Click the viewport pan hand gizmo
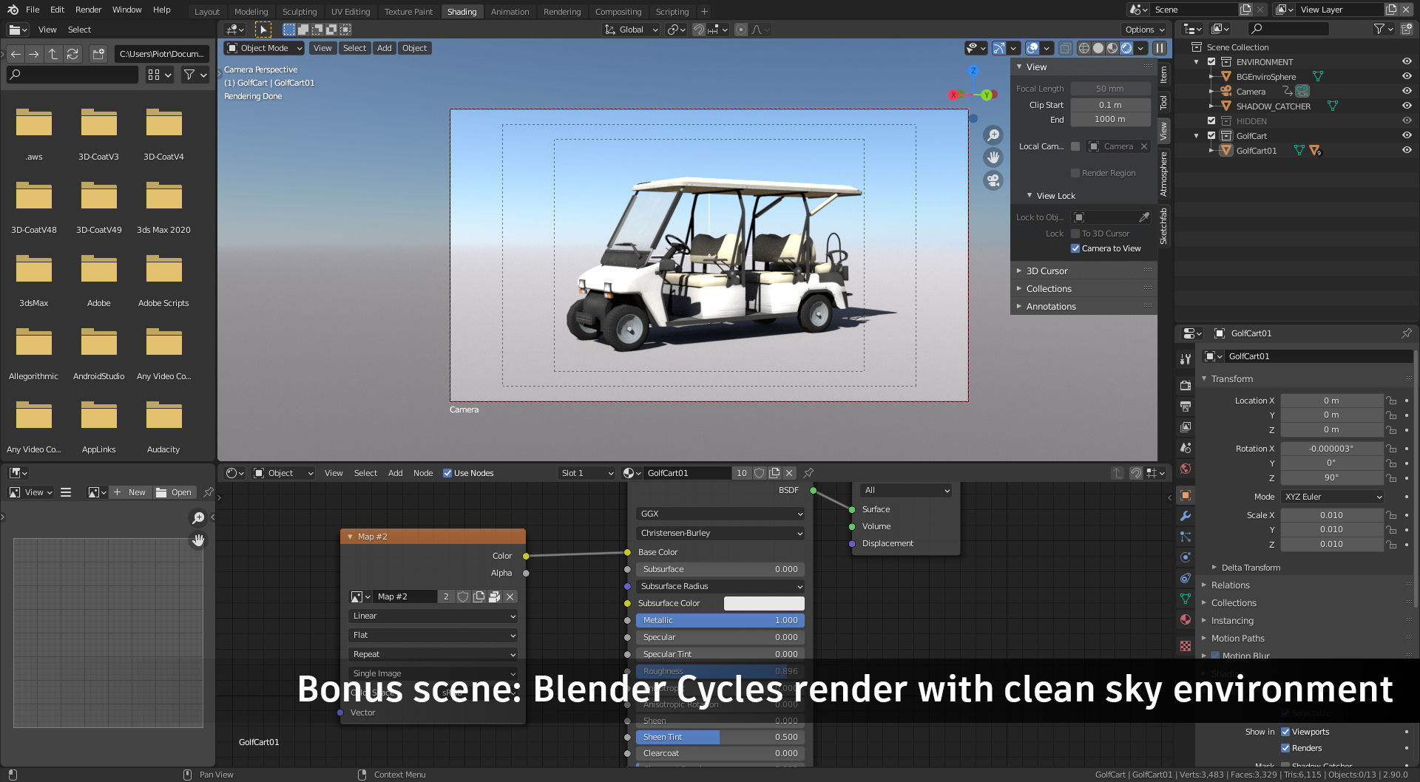This screenshot has width=1420, height=782. coord(993,157)
